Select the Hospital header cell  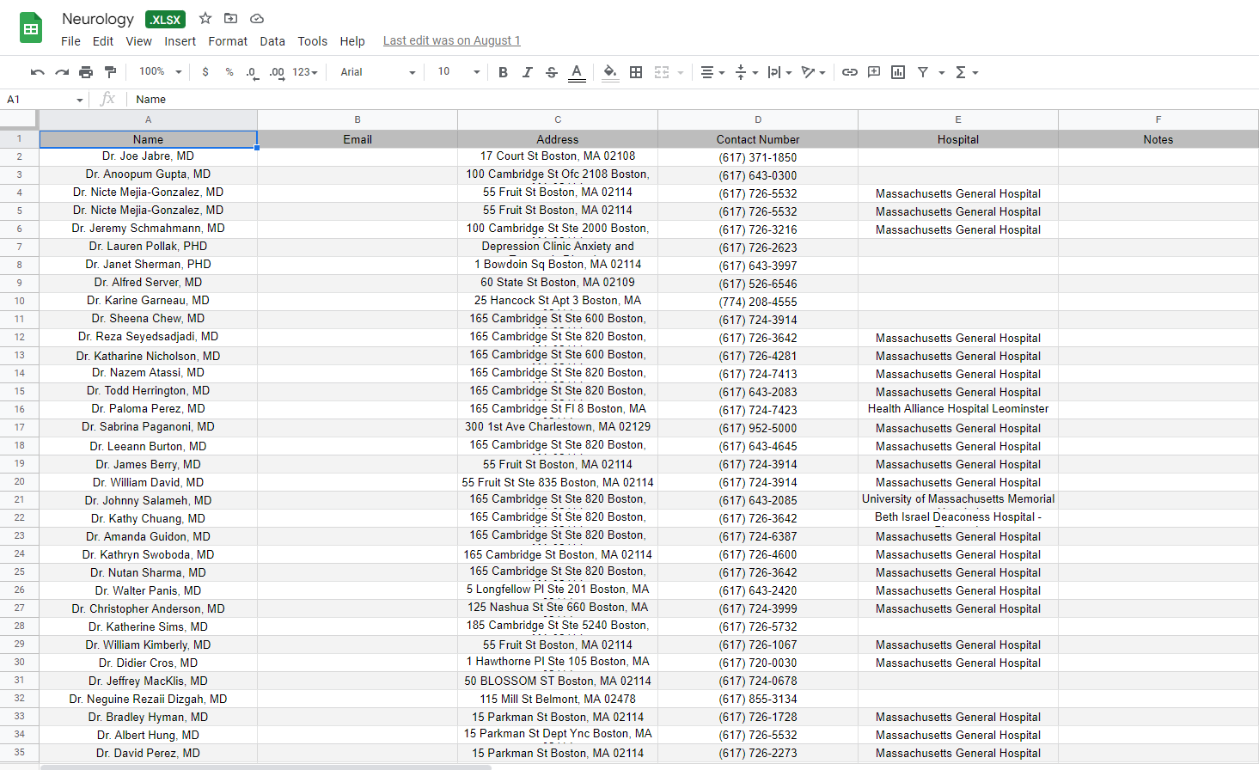point(958,139)
